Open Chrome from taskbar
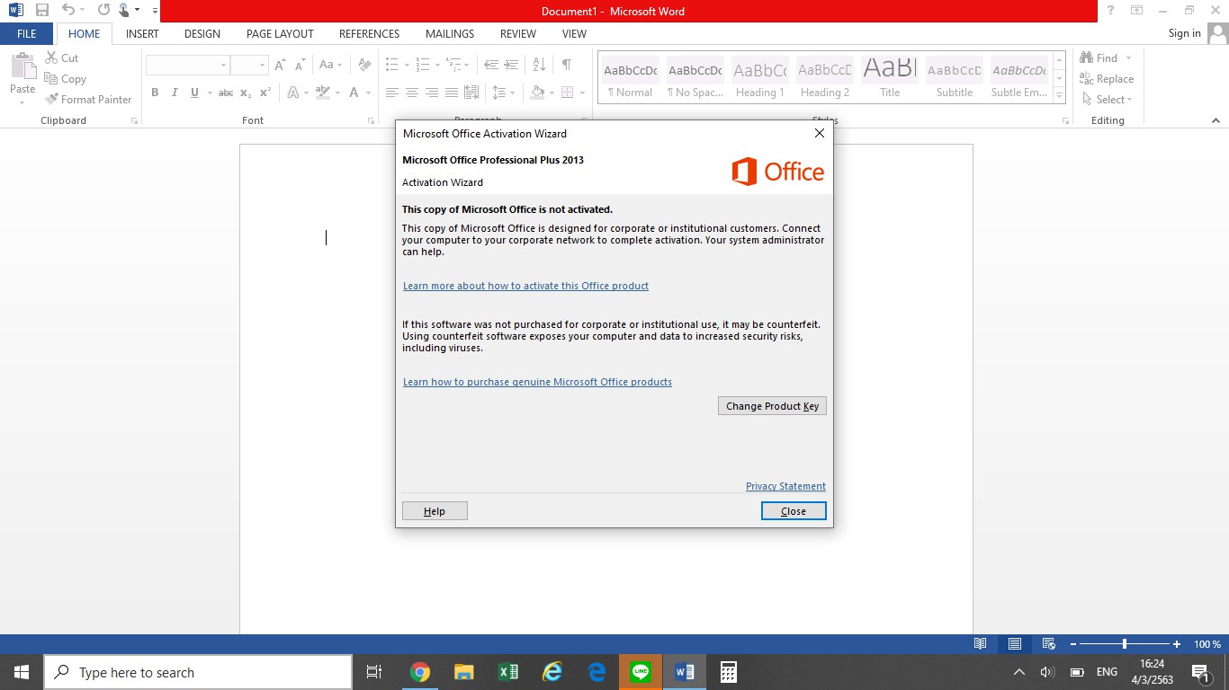 [420, 672]
